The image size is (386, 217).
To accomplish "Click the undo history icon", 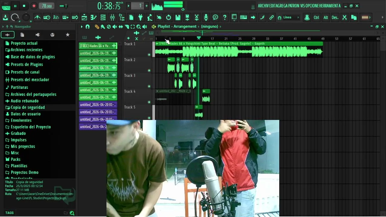I will tap(169, 17).
